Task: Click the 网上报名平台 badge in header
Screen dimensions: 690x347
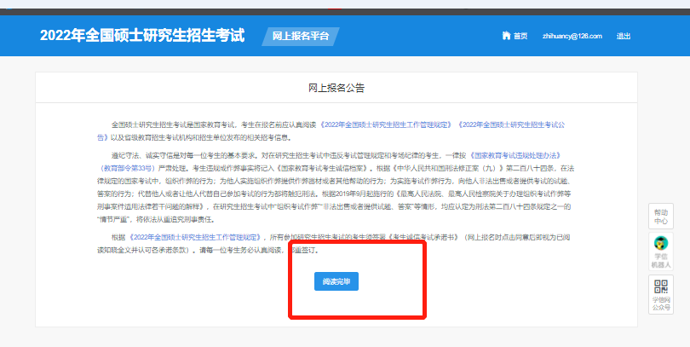Action: click(x=301, y=36)
